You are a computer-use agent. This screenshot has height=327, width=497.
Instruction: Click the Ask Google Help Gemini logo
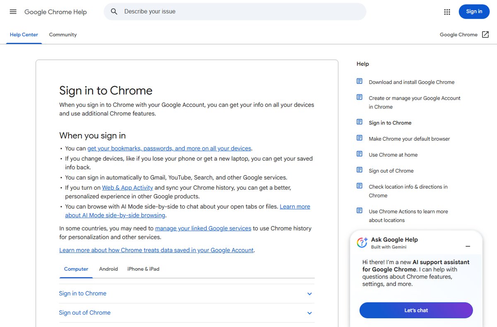(362, 243)
